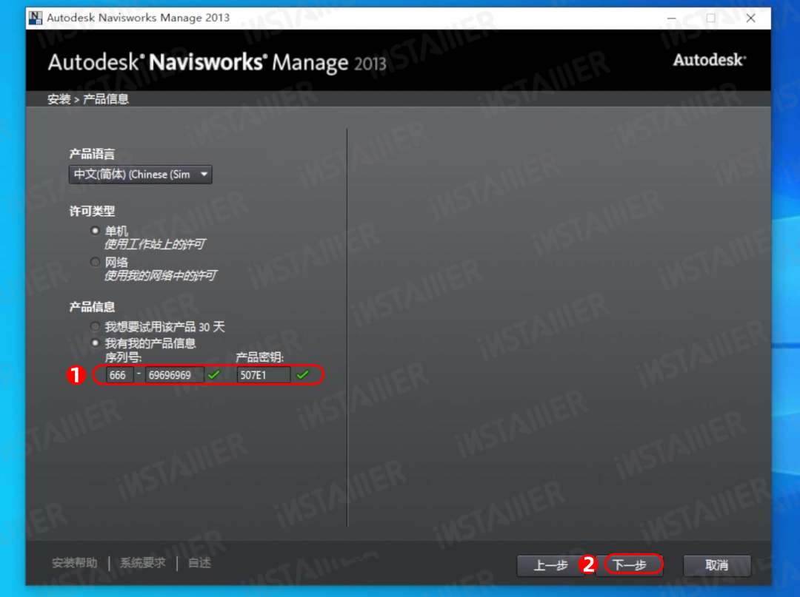
Task: Click the 产品语言 heading
Action: (x=92, y=154)
